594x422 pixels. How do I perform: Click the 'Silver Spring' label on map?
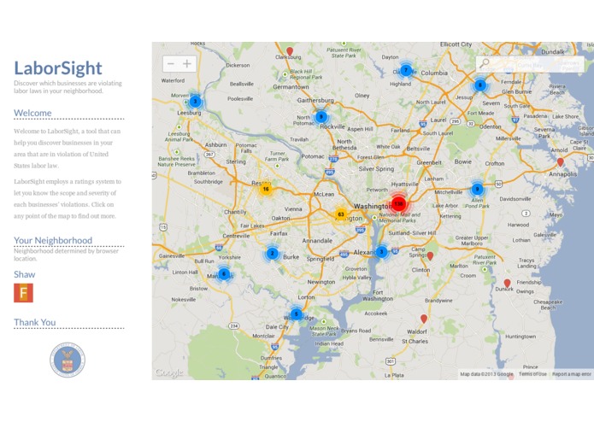click(376, 169)
